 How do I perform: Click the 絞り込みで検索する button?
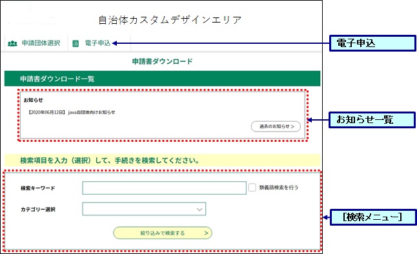pos(163,233)
